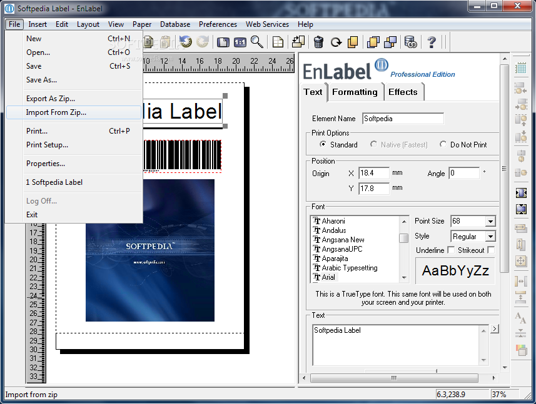This screenshot has width=536, height=404.
Task: Click the rotate arrow toolbar icon
Action: (336, 42)
